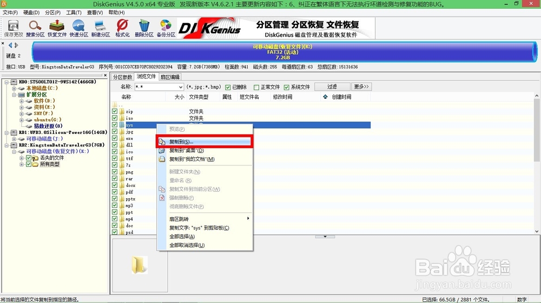Launch the Recover Files (恢复文件) tool
The width and height of the screenshot is (541, 303).
[57, 28]
